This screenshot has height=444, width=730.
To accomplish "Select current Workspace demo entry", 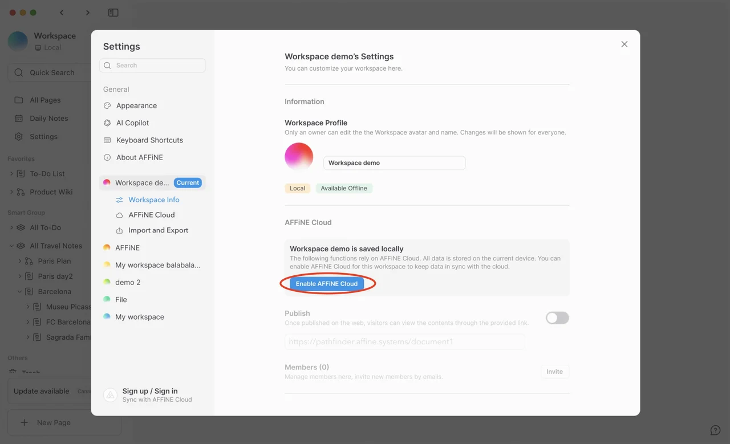I will (152, 183).
